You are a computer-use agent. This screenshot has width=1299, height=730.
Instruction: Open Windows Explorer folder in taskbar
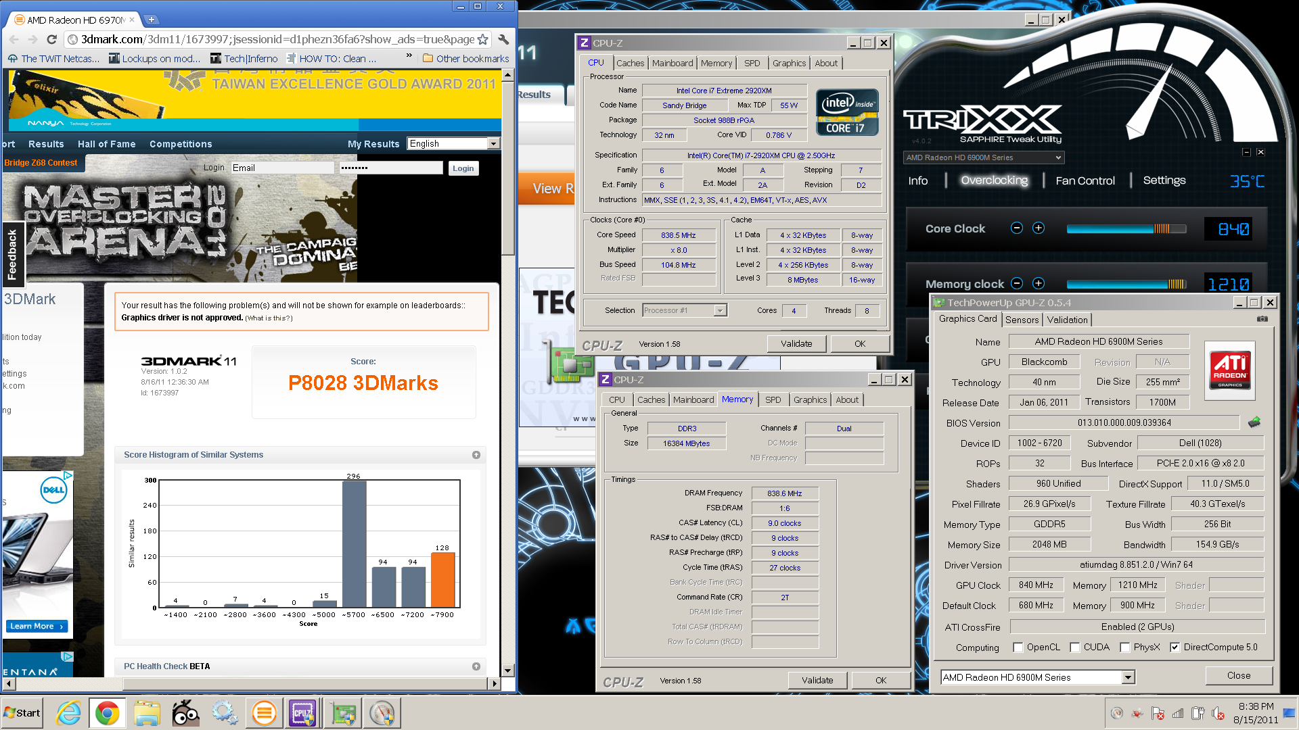point(147,713)
